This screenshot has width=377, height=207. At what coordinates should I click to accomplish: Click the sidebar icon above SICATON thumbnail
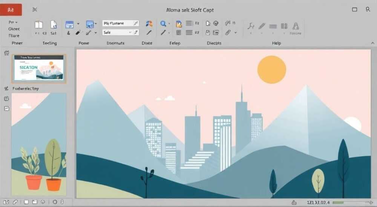click(x=6, y=53)
